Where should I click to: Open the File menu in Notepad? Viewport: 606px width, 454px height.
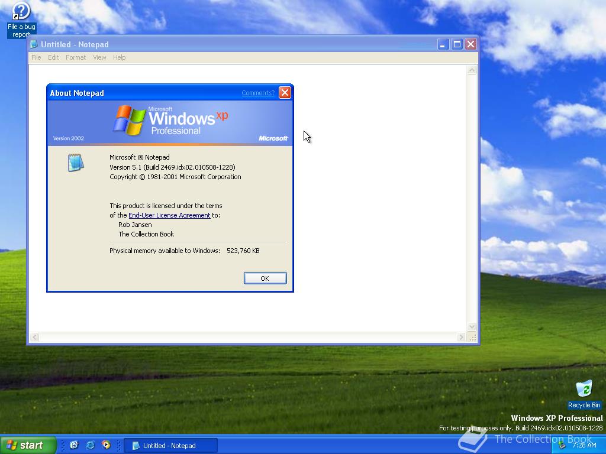point(36,57)
